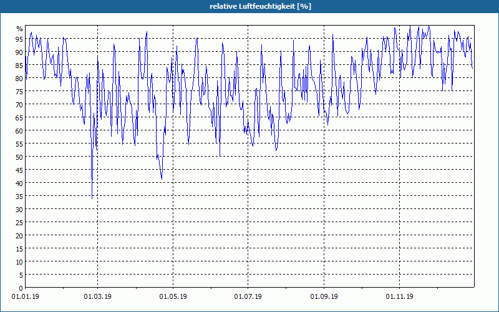
Task: Click the 01.07.19 date label
Action: coord(248,296)
